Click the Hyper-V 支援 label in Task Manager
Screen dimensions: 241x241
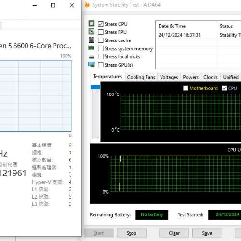point(48,182)
